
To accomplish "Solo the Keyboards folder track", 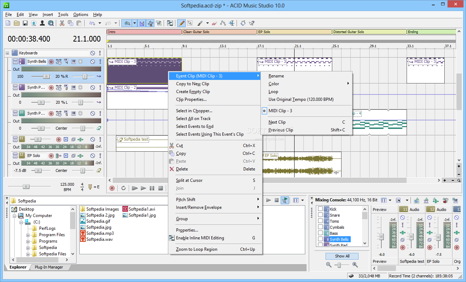I will click(x=100, y=53).
